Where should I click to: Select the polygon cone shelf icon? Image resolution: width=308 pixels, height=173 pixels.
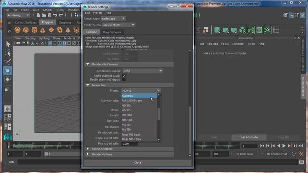click(x=43, y=30)
